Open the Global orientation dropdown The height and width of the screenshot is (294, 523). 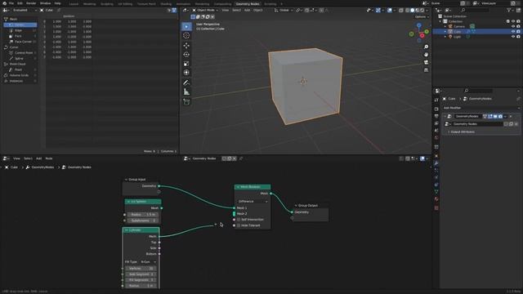284,11
